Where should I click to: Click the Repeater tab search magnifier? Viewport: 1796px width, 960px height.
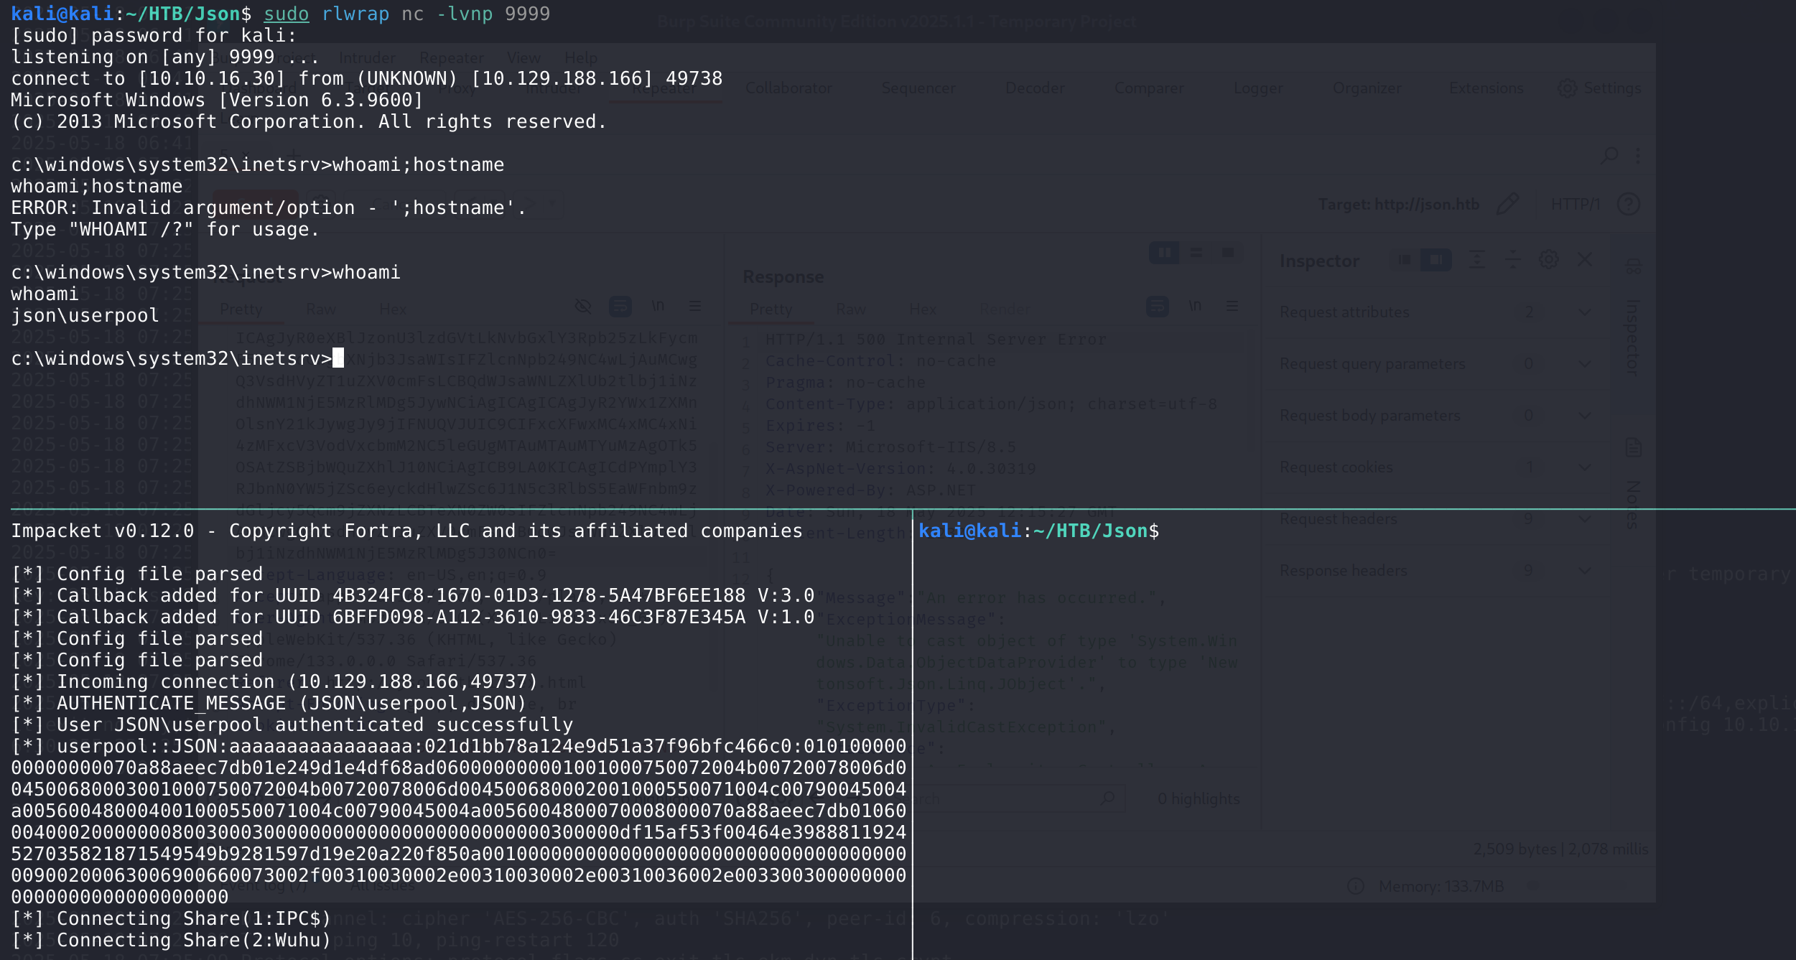[x=1609, y=154]
